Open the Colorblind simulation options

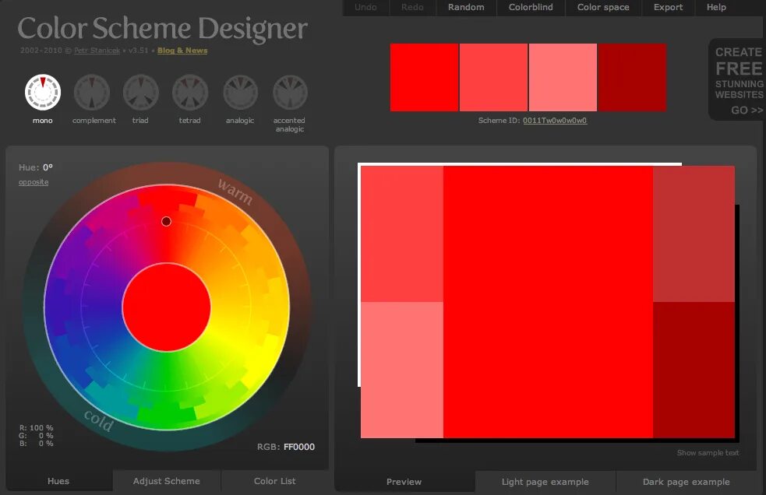(x=531, y=7)
